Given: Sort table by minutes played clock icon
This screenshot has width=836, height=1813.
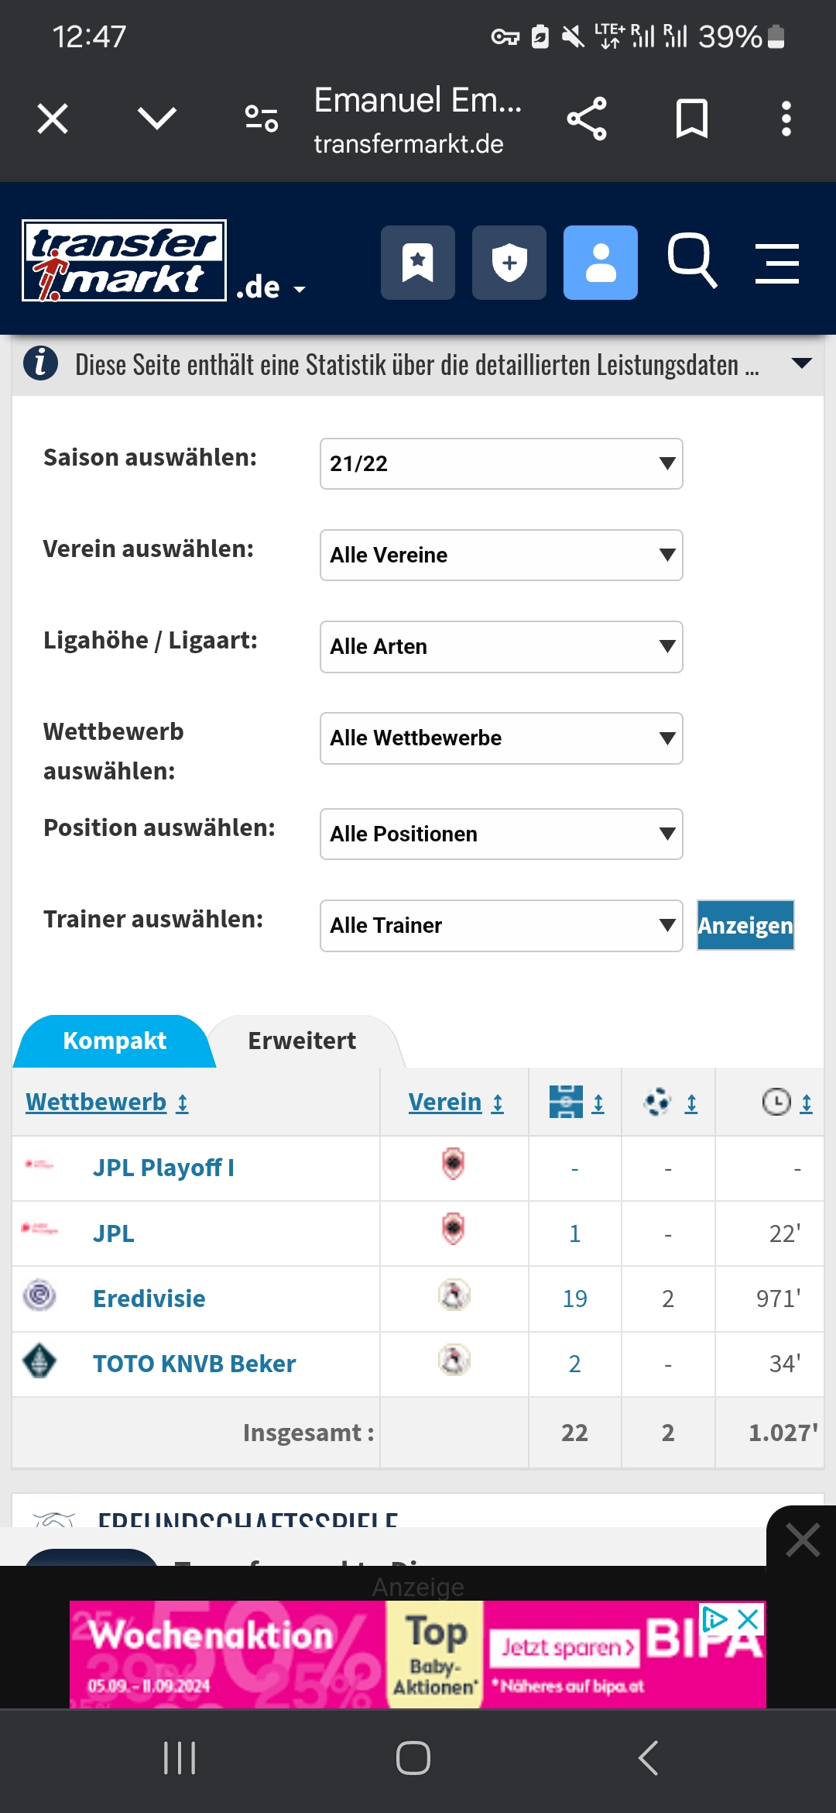Looking at the screenshot, I should tap(787, 1102).
